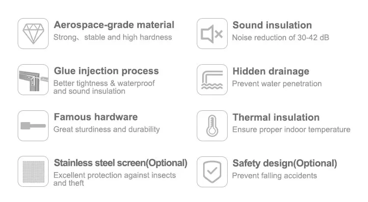Viewport: 368px width, 202px height.
Task: Click the Prevent falling accidents description
Action: pos(274,176)
